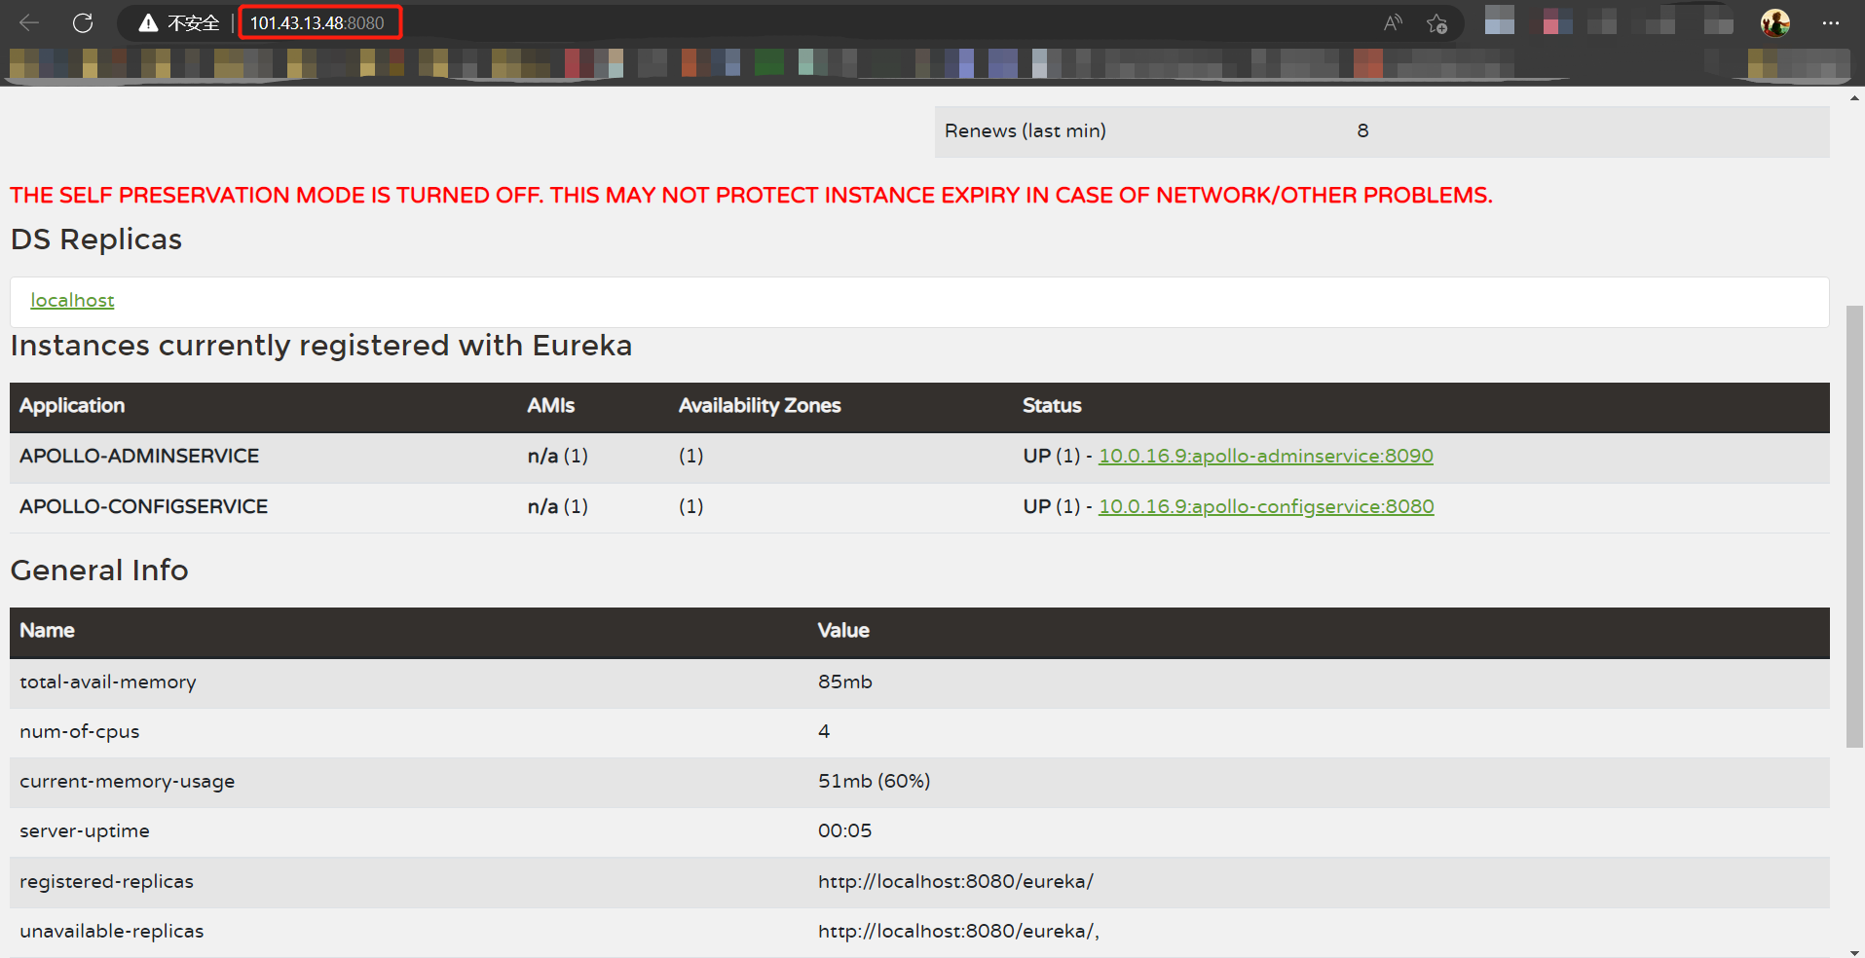Click the Status column header
Viewport: 1865px width, 958px height.
(x=1051, y=406)
